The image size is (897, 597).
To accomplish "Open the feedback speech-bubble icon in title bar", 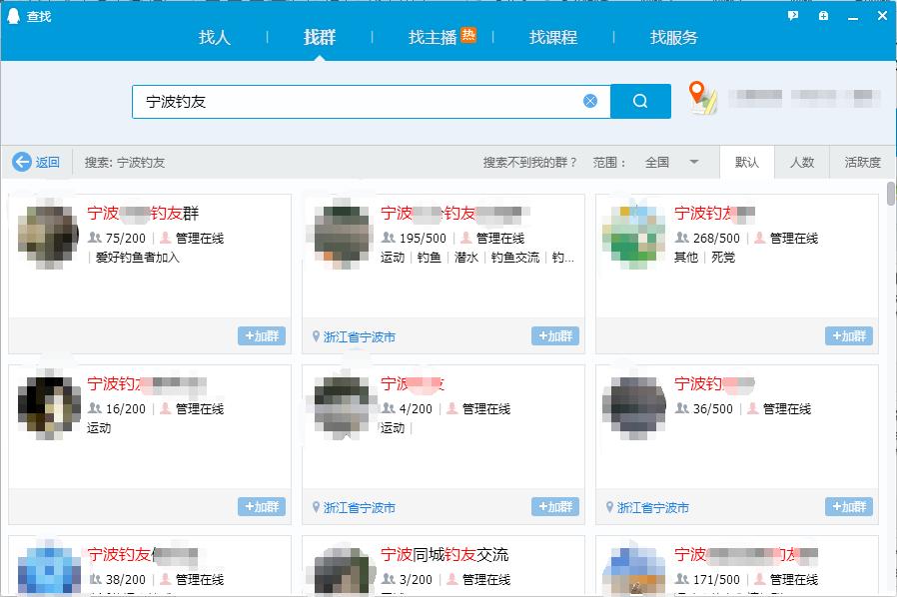I will (x=792, y=13).
